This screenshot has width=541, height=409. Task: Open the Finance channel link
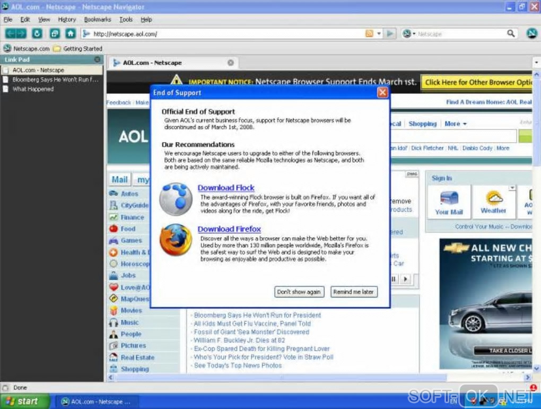[132, 217]
